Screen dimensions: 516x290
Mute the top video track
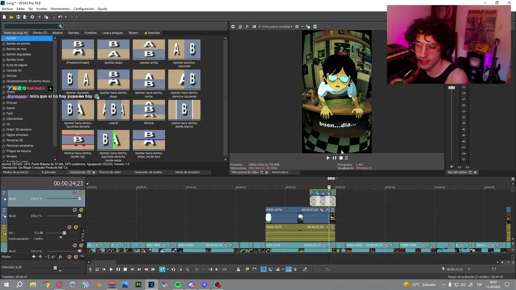click(75, 193)
